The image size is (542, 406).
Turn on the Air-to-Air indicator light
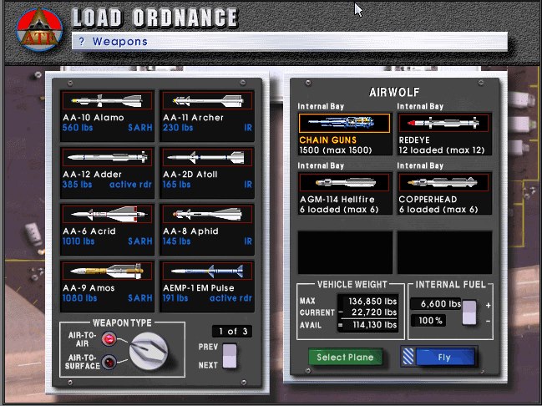coord(109,339)
